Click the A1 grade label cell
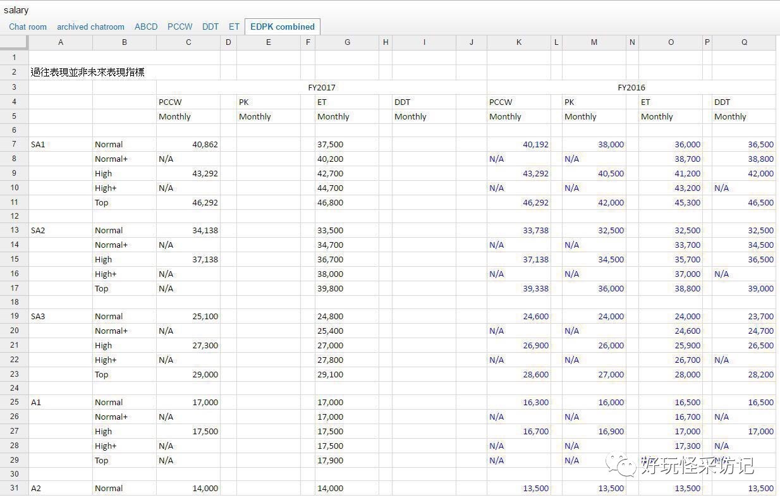The image size is (780, 500). tap(61, 402)
